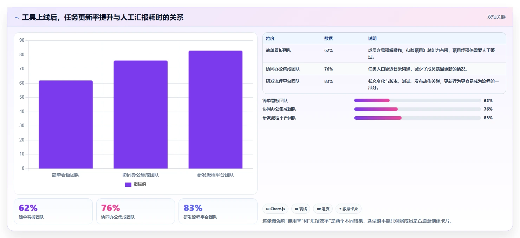Click the 说明 table column header
Screen dimensions: 520x238
(372, 39)
